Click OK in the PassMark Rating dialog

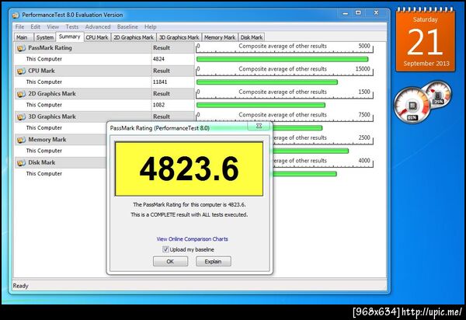click(x=170, y=262)
